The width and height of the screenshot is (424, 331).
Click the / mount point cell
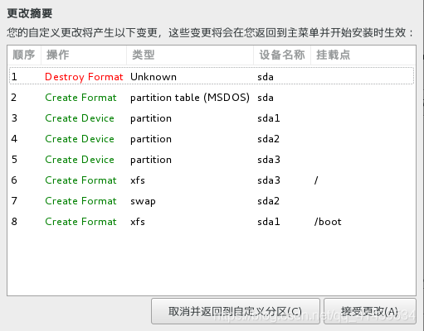pyautogui.click(x=316, y=180)
